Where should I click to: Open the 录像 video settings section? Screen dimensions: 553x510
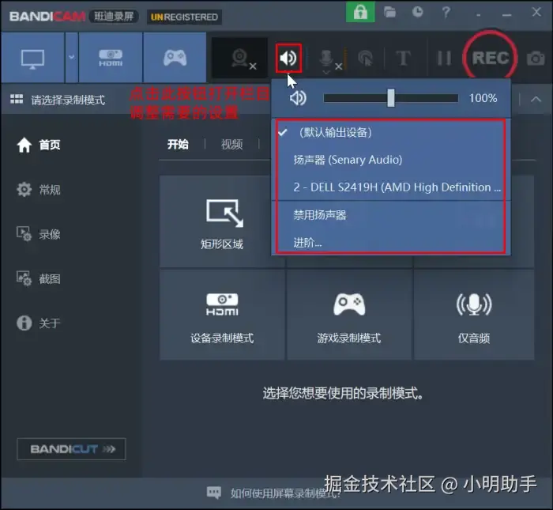[x=39, y=234]
